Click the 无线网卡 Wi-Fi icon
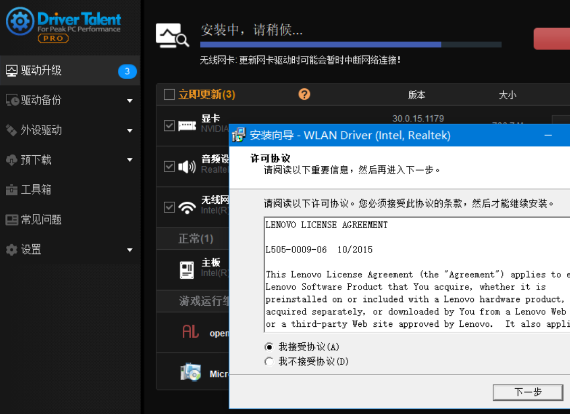The width and height of the screenshot is (570, 414). tap(187, 208)
